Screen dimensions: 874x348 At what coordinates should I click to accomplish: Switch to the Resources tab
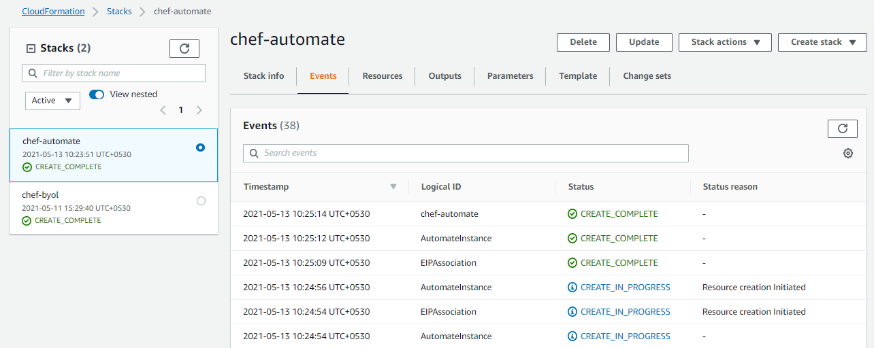pos(382,76)
